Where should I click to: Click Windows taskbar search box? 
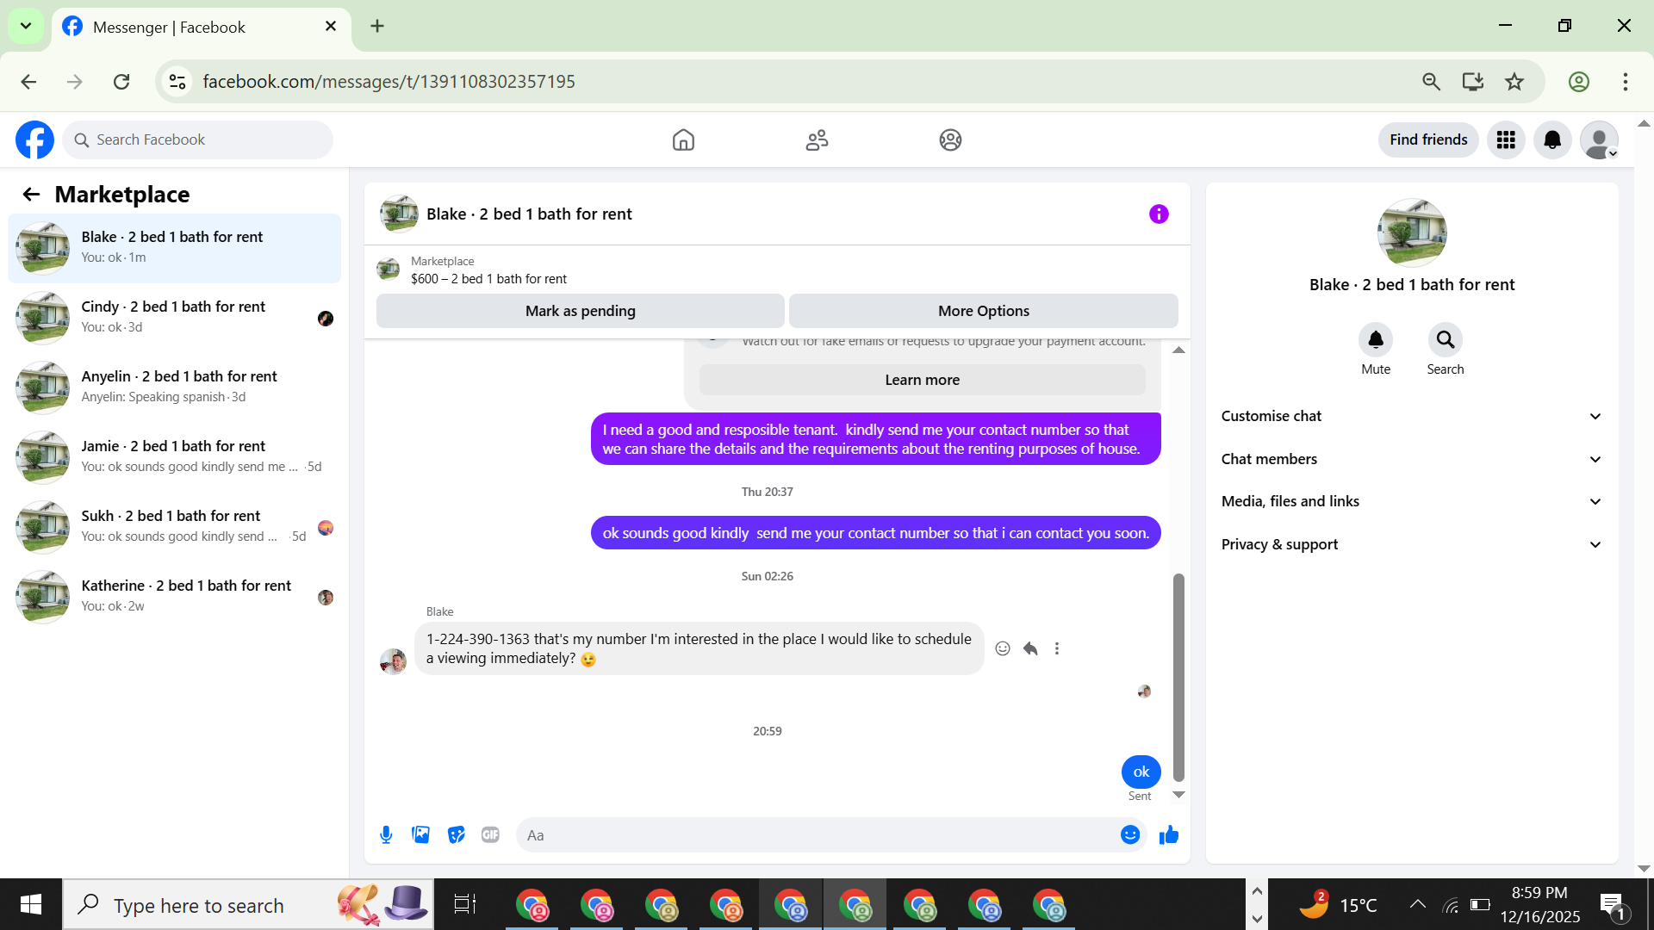(248, 904)
